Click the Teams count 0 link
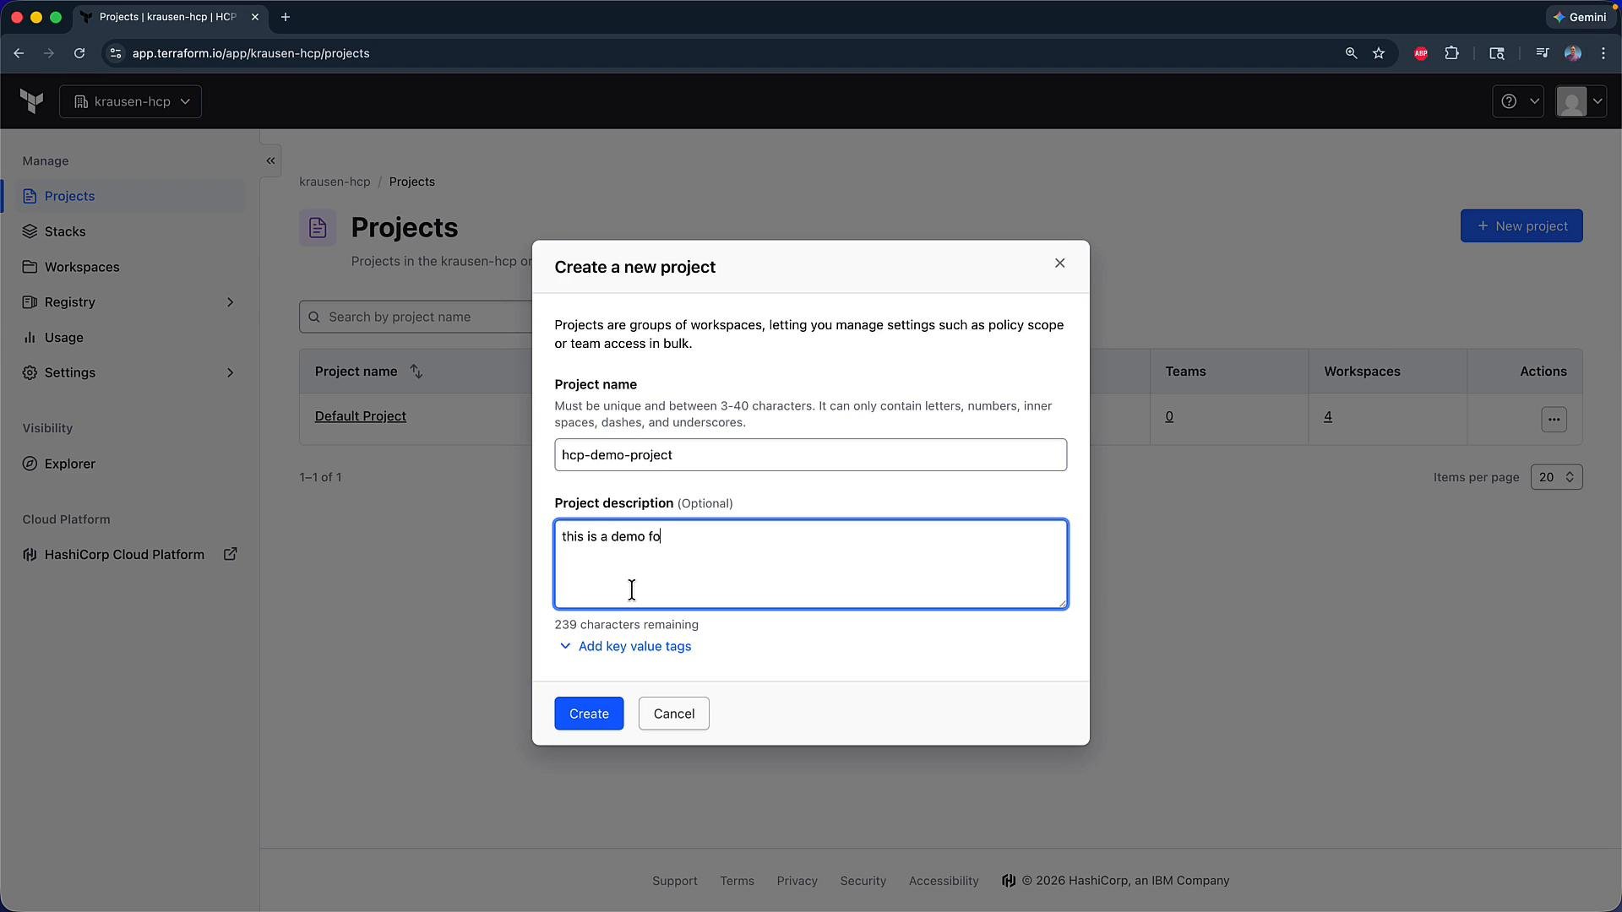The image size is (1622, 912). point(1169,416)
